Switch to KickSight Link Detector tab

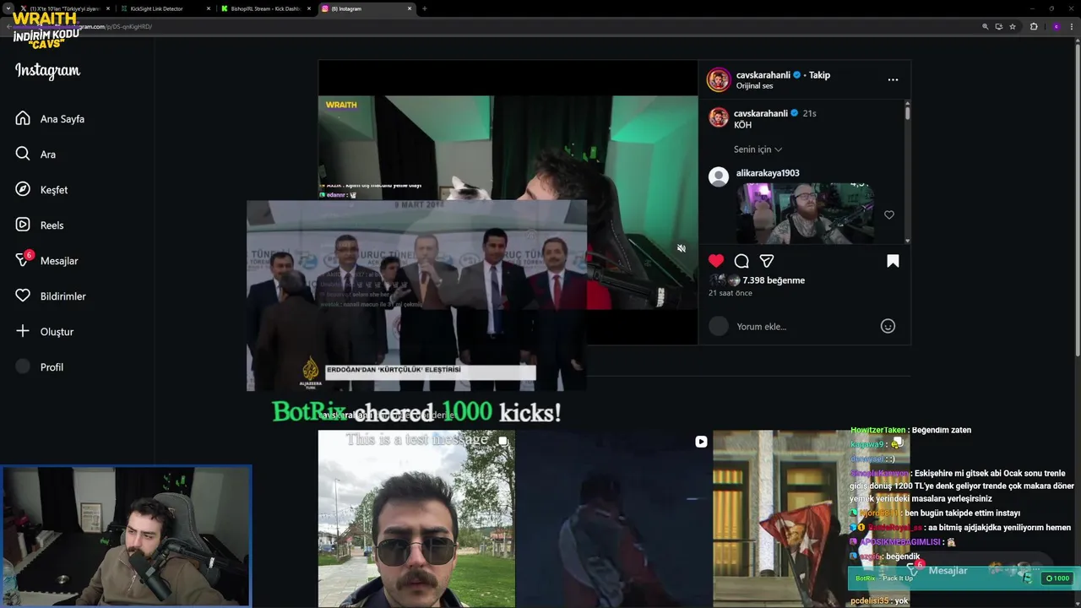tap(165, 8)
